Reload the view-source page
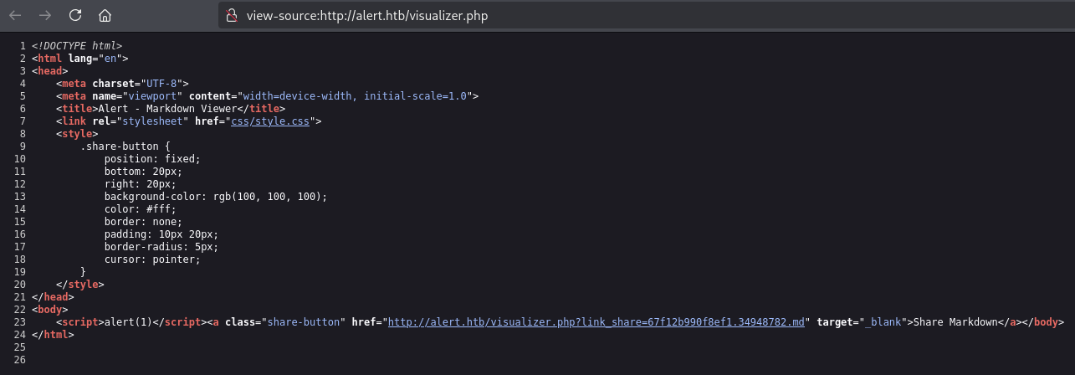This screenshot has width=1075, height=375. pos(75,15)
